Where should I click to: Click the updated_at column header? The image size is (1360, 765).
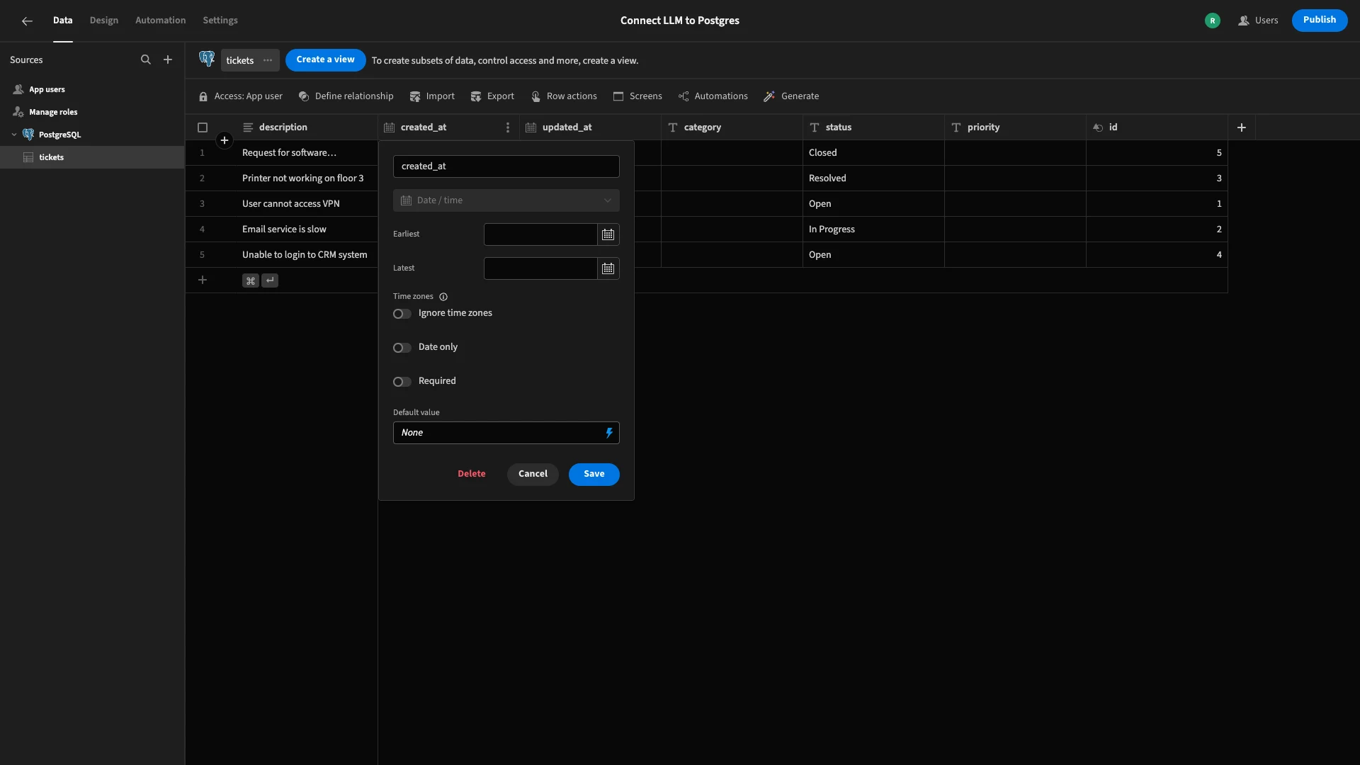[591, 127]
